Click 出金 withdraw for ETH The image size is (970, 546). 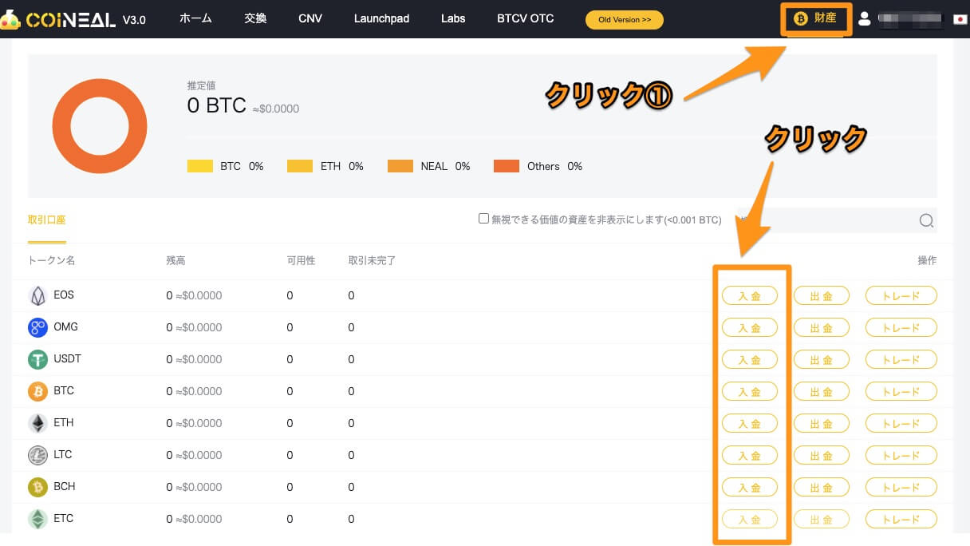(822, 423)
